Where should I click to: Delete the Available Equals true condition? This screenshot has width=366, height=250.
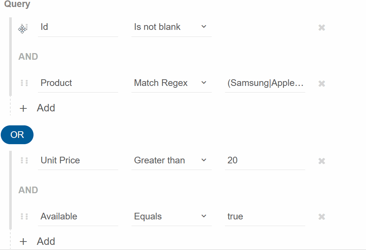pos(322,216)
